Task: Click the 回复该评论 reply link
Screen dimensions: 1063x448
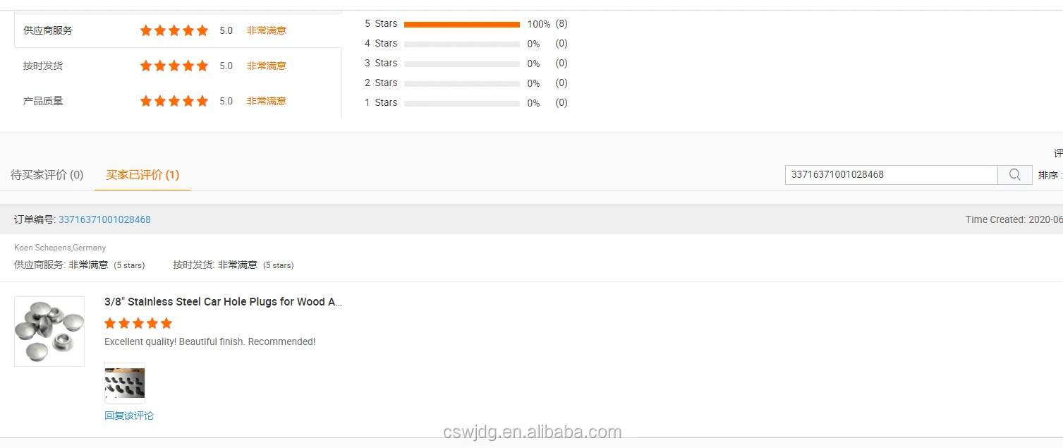Action: click(129, 416)
